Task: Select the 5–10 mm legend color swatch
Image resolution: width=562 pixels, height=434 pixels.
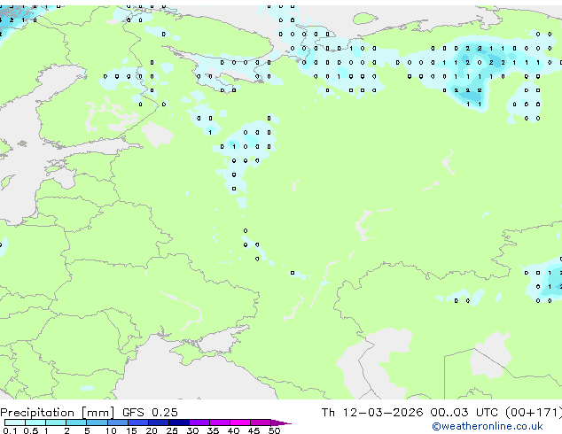Action: pyautogui.click(x=97, y=422)
